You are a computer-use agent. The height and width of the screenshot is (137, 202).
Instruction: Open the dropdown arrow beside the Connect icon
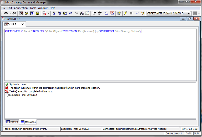[10, 13]
